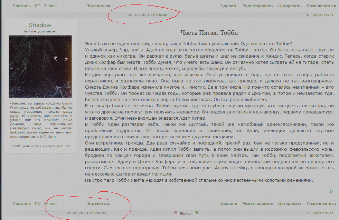339x220 pixels.
Task: Click Цитировать for the post preceding post 6
Action: (290, 6)
